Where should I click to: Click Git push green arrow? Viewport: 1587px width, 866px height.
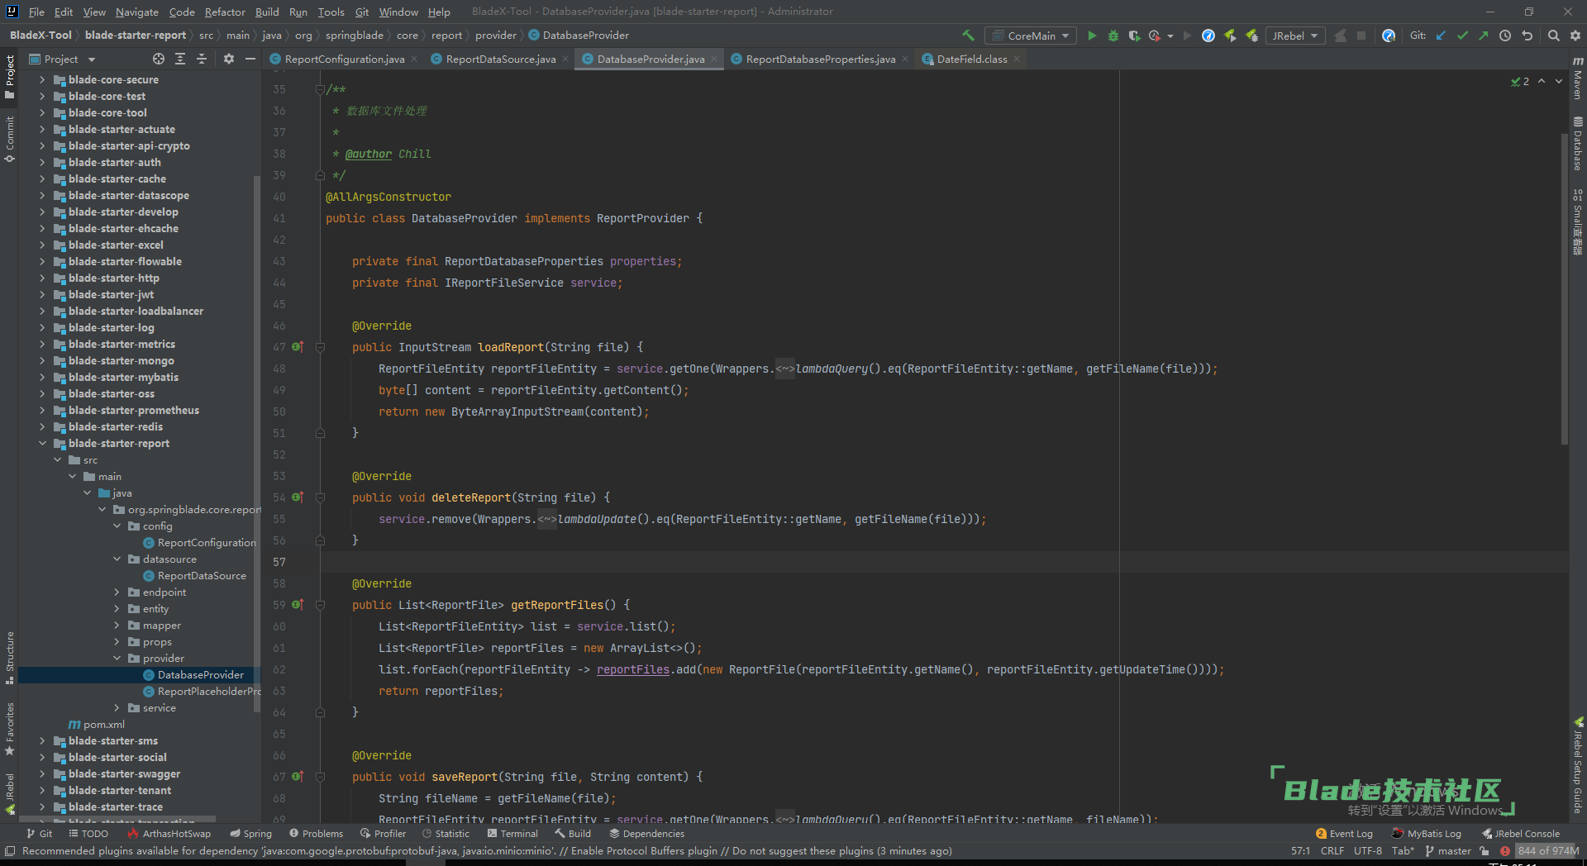[x=1484, y=36]
